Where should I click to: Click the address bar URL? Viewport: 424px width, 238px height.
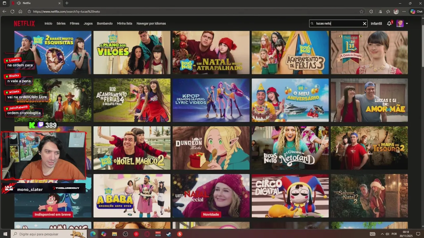(x=66, y=11)
